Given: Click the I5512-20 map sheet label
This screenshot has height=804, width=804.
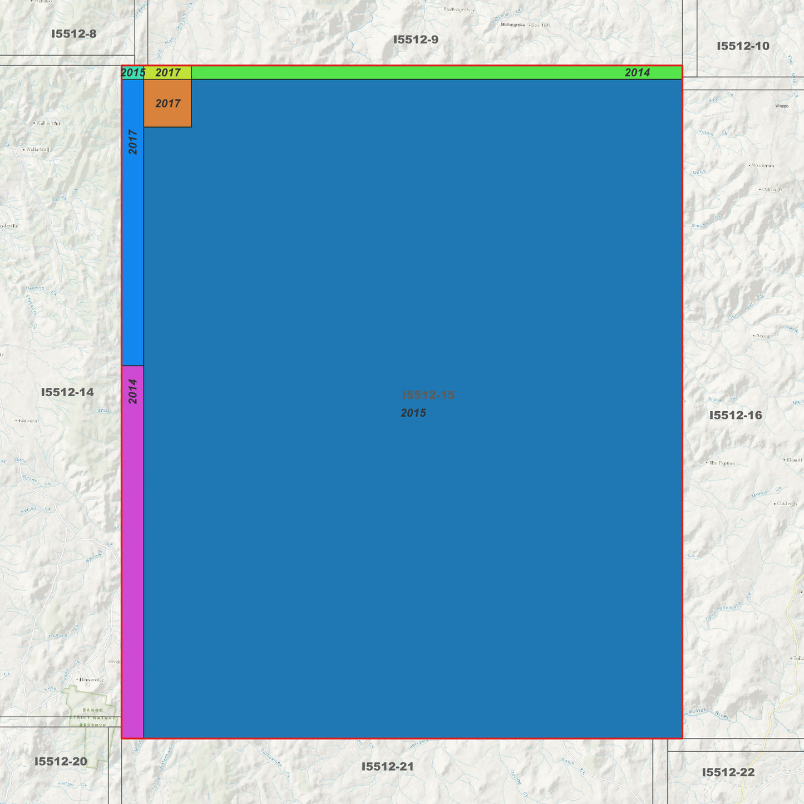Looking at the screenshot, I should click(61, 761).
